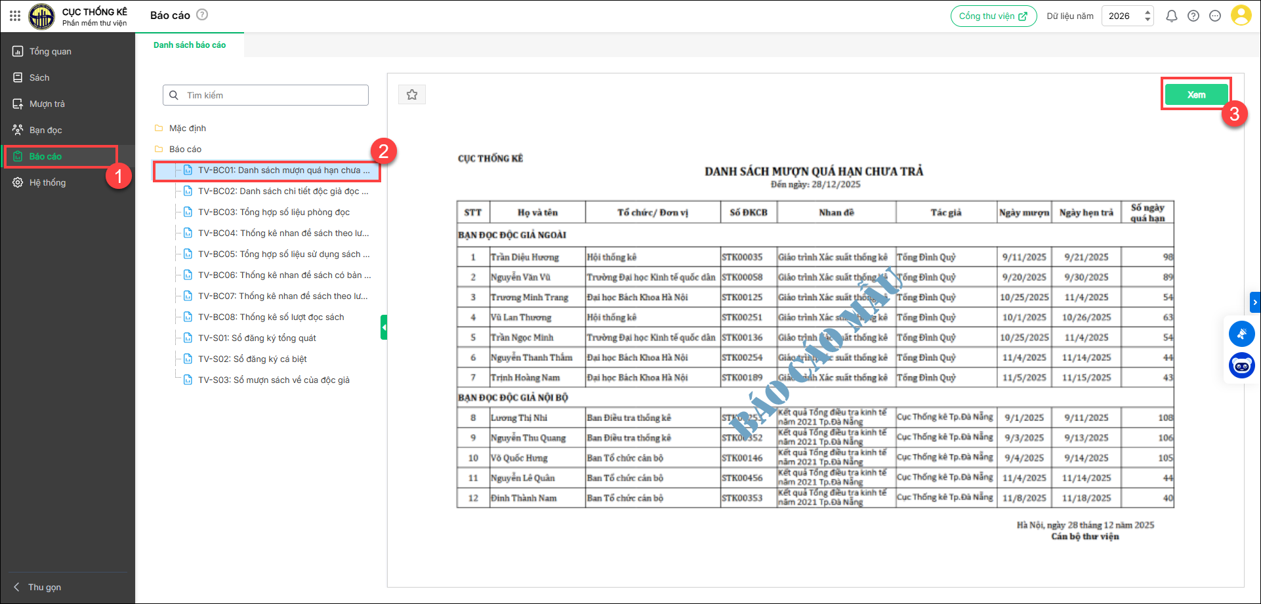Expand the Mặc định folder
This screenshot has width=1261, height=604.
tap(187, 128)
